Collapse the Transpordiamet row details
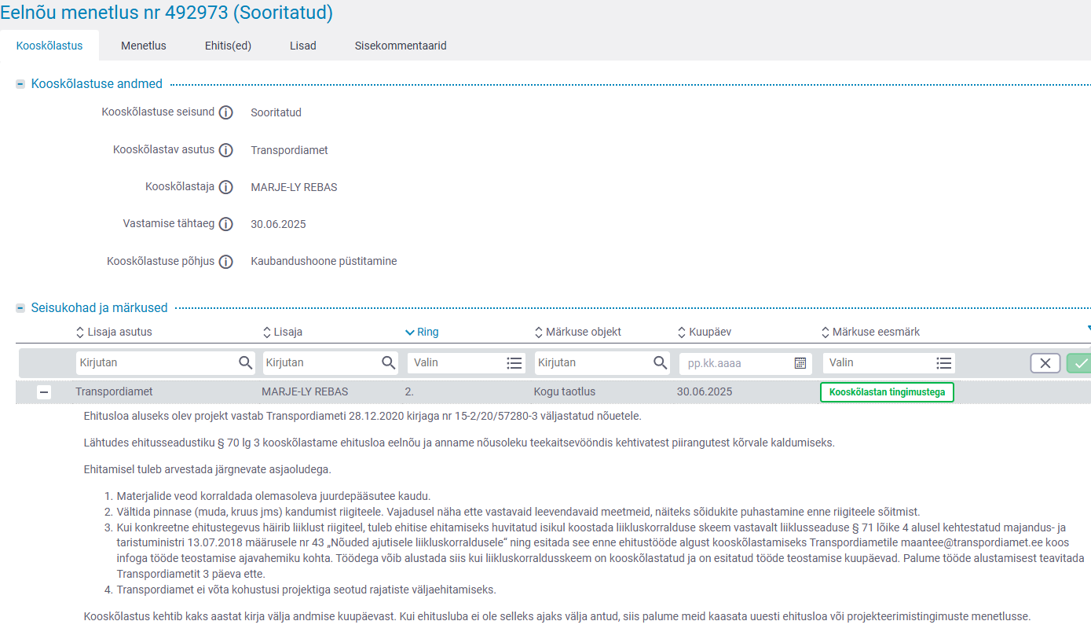Screen dimensions: 1091x632 click(44, 392)
